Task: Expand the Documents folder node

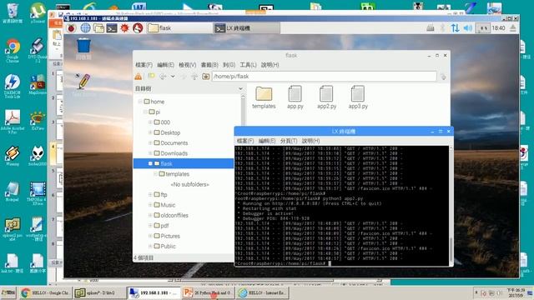Action: pos(150,142)
